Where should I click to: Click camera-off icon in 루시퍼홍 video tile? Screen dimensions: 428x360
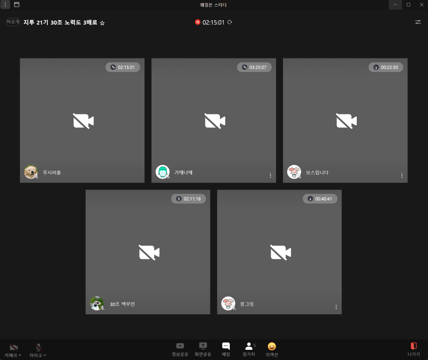[x=83, y=121]
